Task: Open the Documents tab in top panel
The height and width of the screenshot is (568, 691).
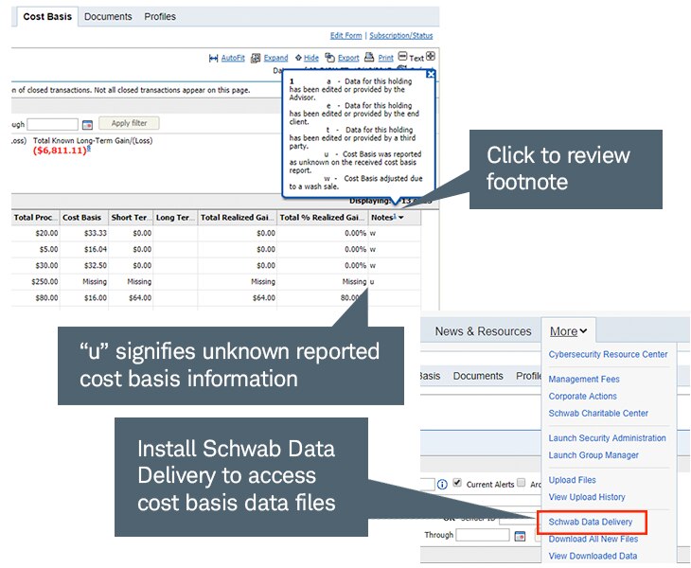Action: pos(108,17)
